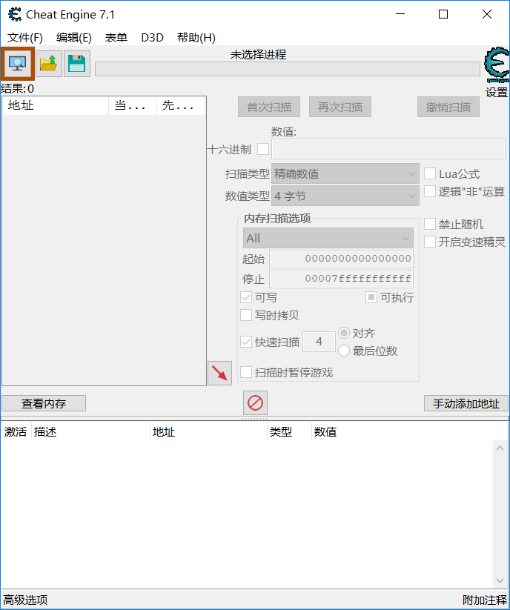Save table with the floppy disk icon
Image resolution: width=510 pixels, height=610 pixels.
click(76, 64)
